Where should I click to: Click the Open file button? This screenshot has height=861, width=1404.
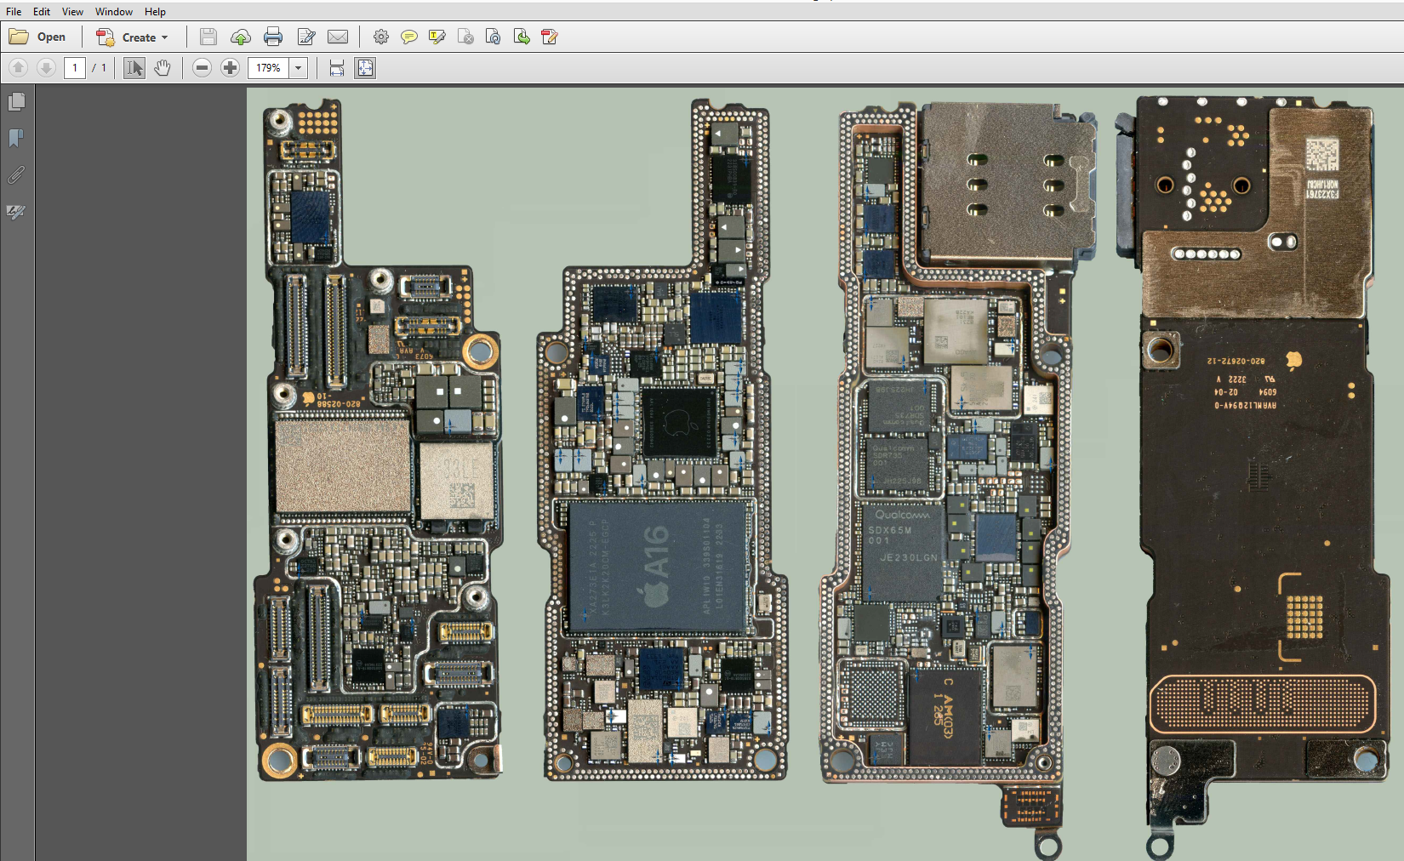38,37
